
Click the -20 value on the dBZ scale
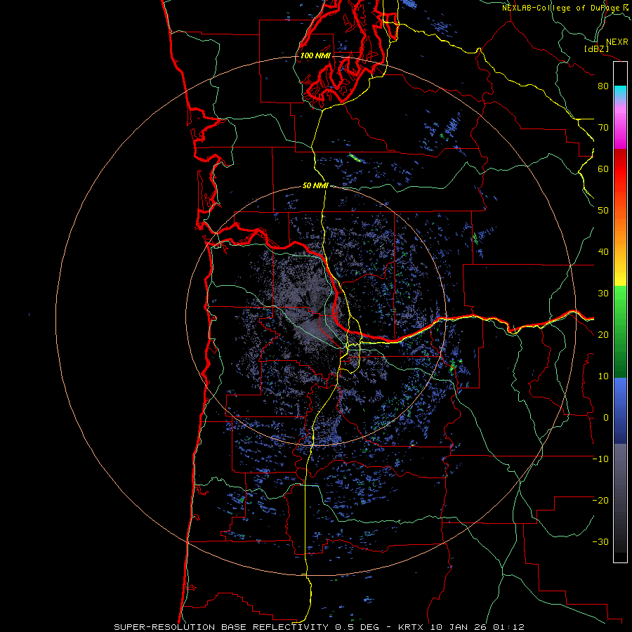[600, 501]
